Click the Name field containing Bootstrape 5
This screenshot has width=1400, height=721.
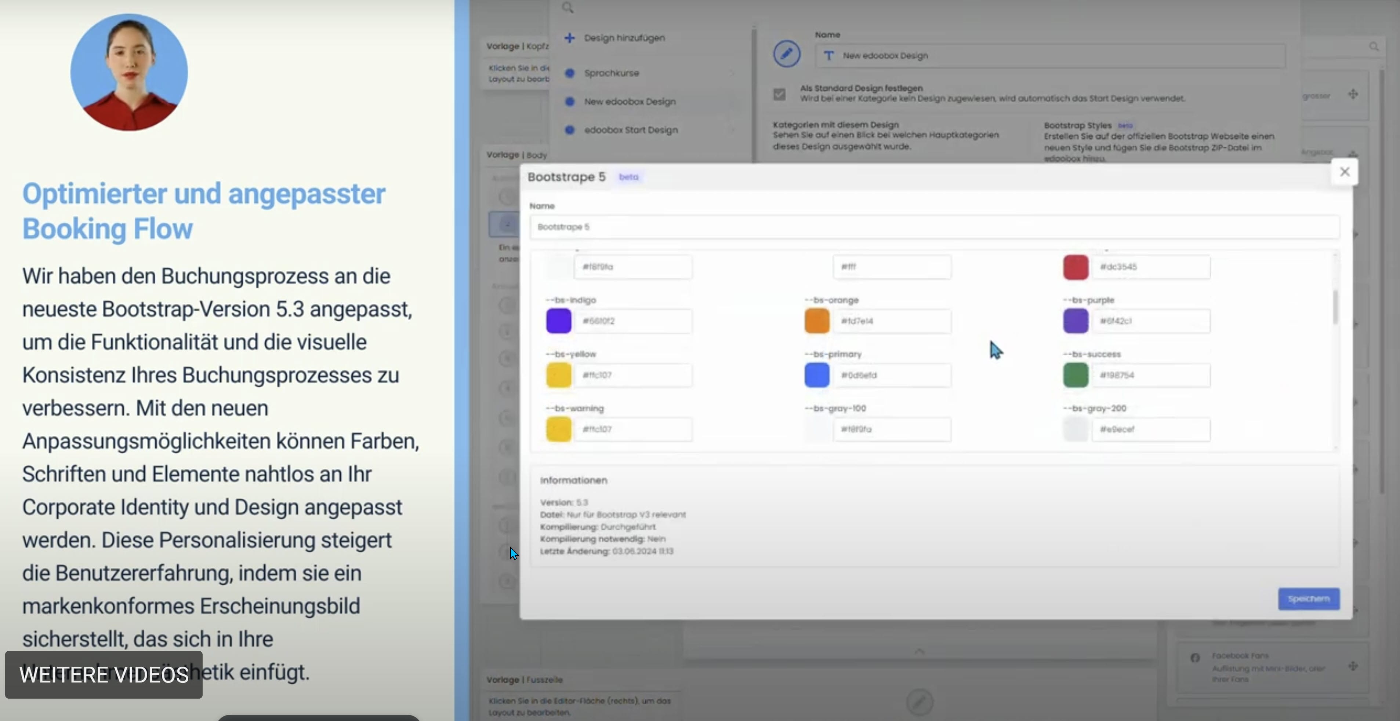coord(934,227)
